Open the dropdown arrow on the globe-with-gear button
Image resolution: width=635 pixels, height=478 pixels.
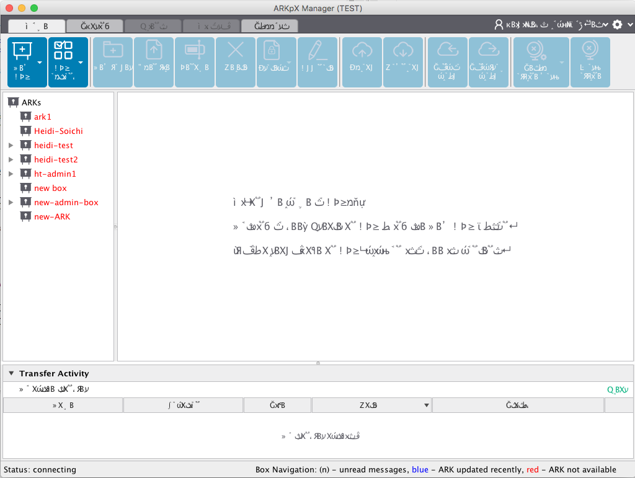562,63
